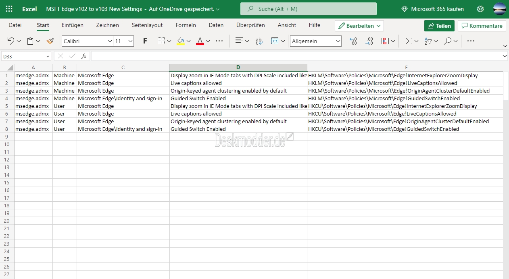509x279 pixels.
Task: Click the Suche search box
Action: 309,9
